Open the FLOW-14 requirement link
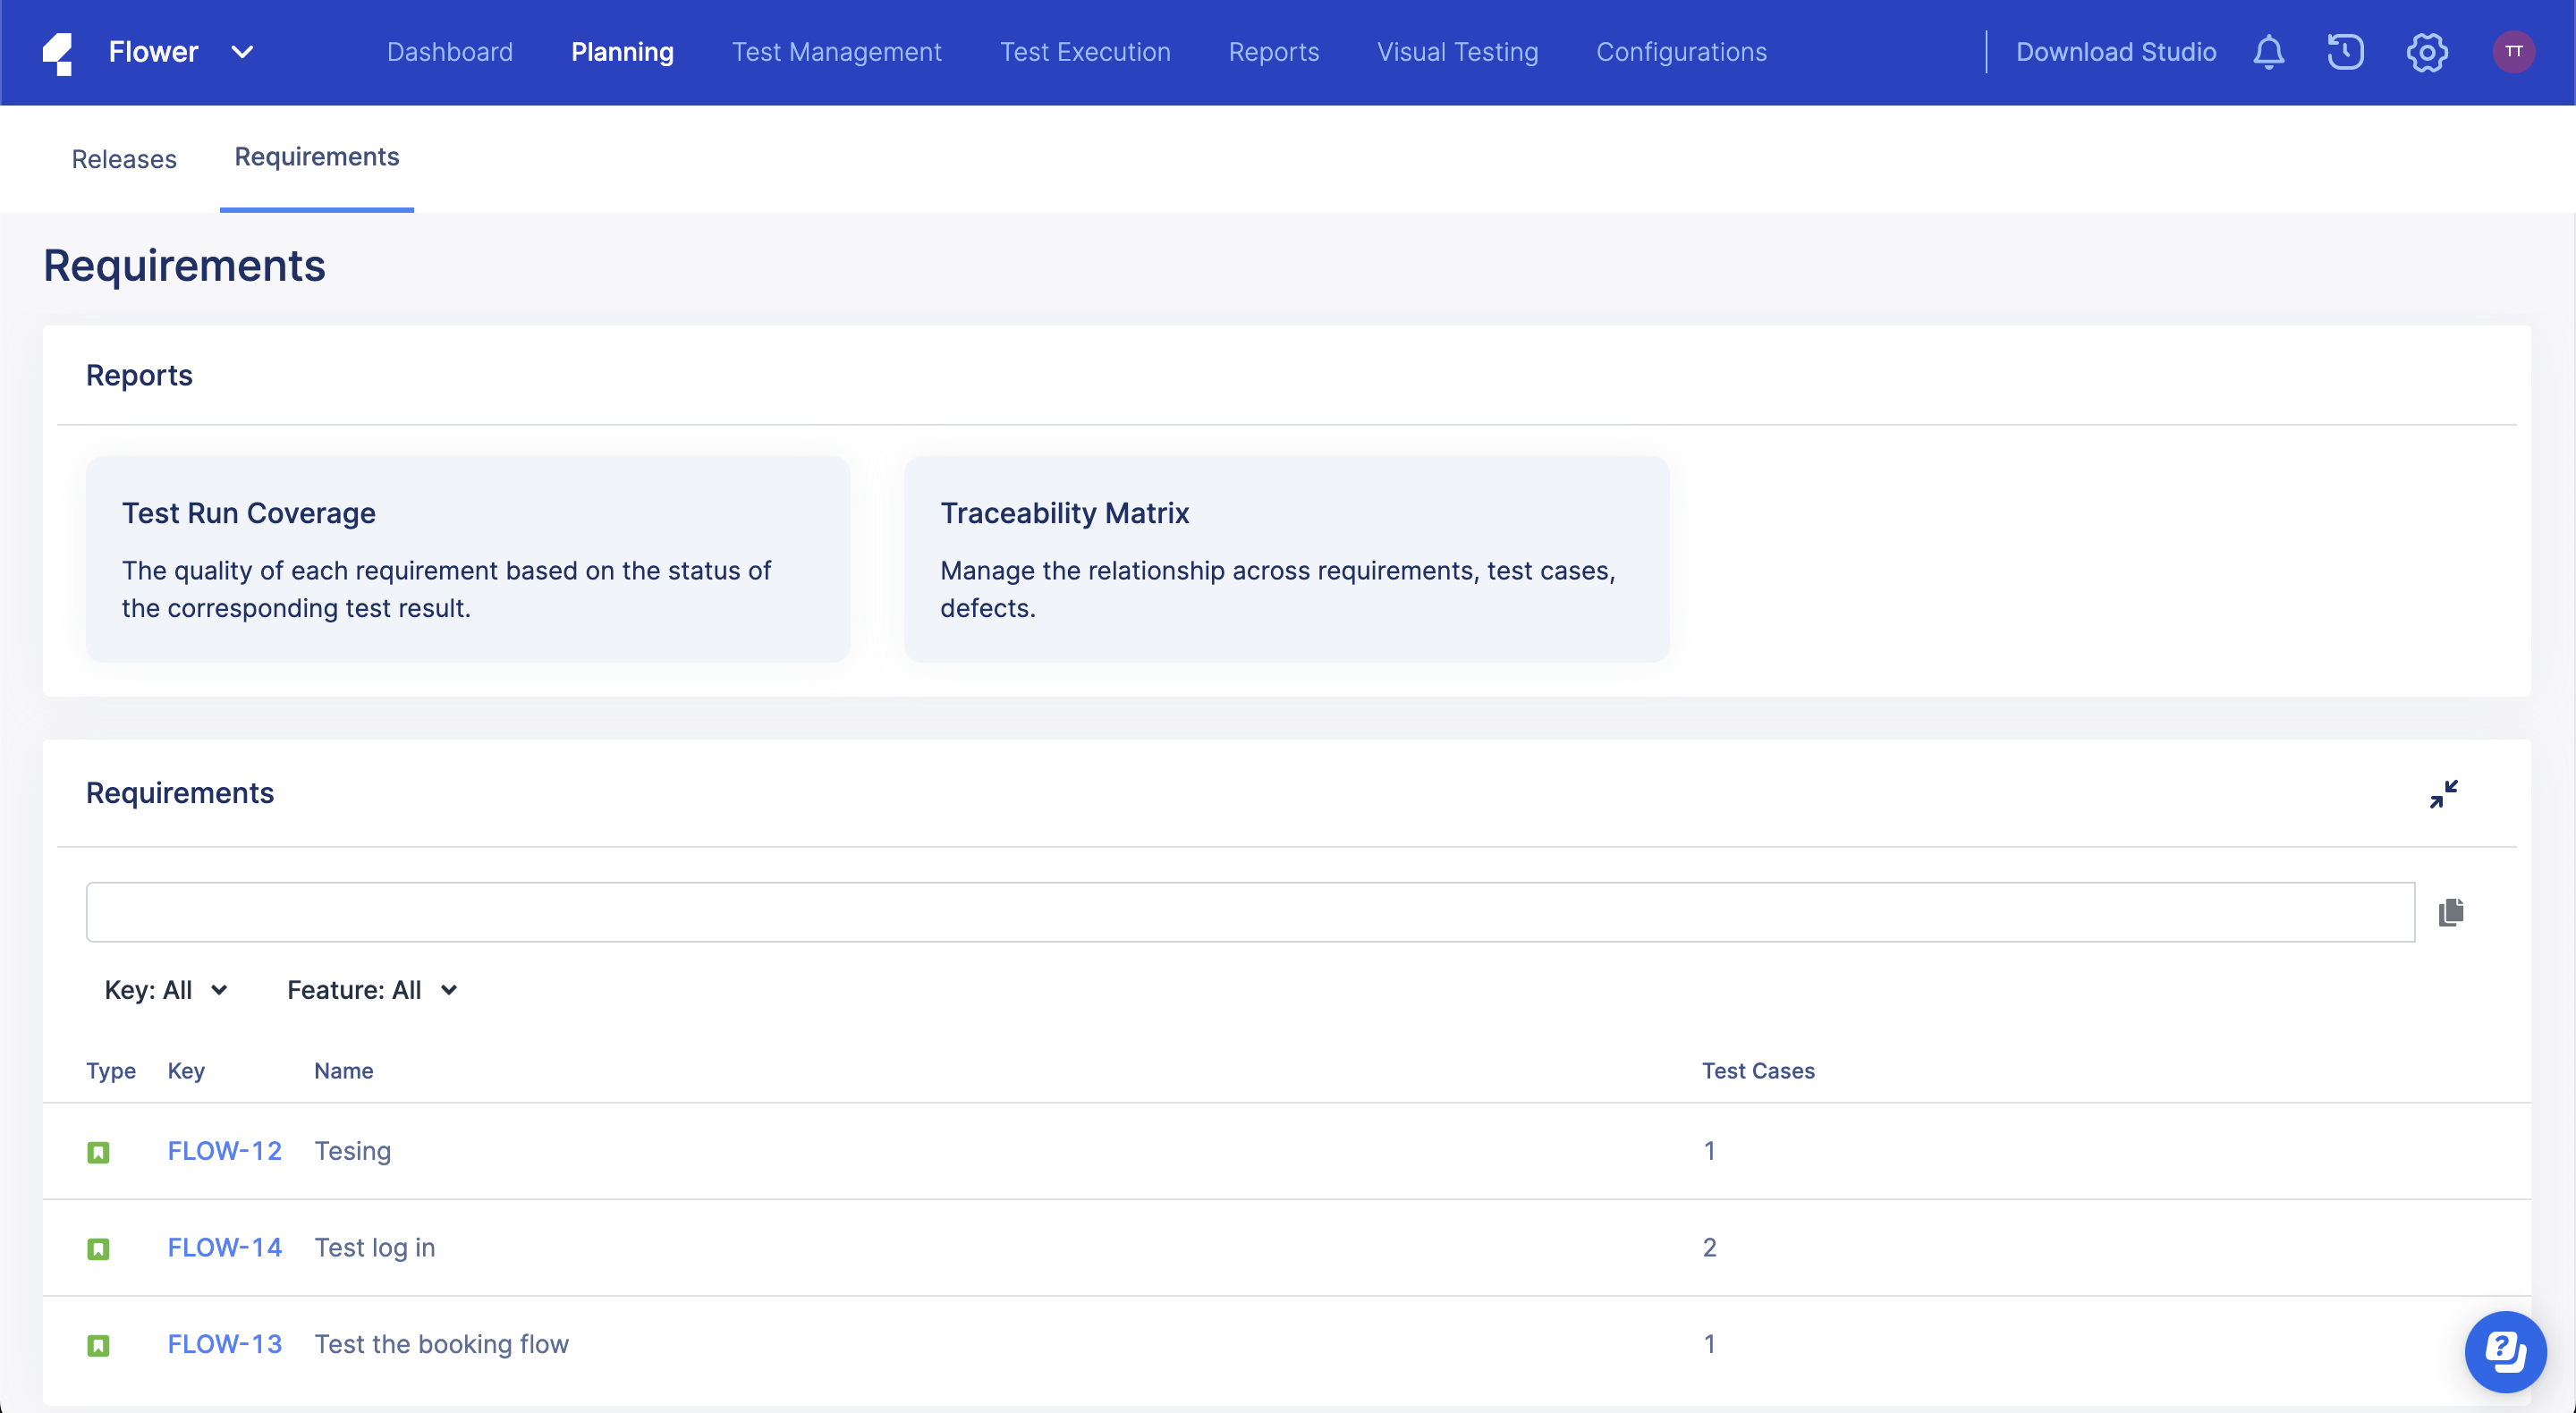The image size is (2576, 1413). [224, 1247]
